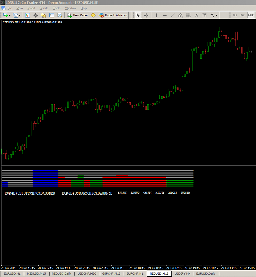Switch to the EURUSD,H1 chart tab
The image size is (256, 277).
[12, 273]
